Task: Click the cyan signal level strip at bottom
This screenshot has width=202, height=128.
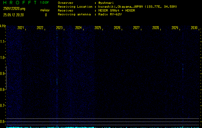Action: pyautogui.click(x=103, y=127)
